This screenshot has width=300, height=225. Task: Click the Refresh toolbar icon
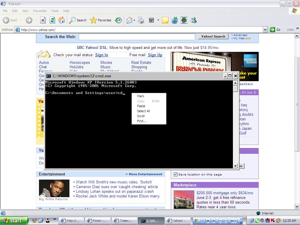[x=52, y=20]
